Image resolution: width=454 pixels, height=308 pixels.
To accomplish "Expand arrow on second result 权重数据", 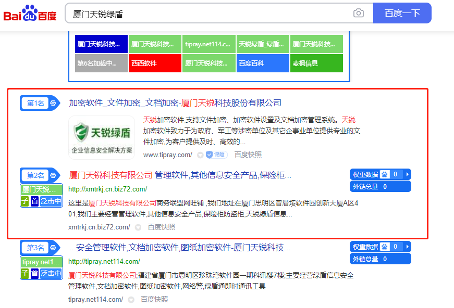I will coord(408,174).
